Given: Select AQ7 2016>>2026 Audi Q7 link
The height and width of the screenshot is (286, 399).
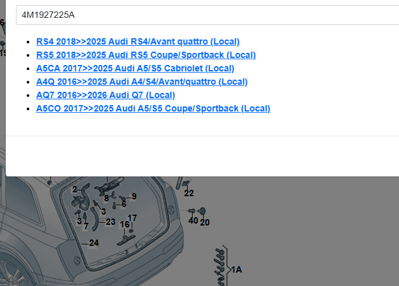Looking at the screenshot, I should [x=105, y=95].
